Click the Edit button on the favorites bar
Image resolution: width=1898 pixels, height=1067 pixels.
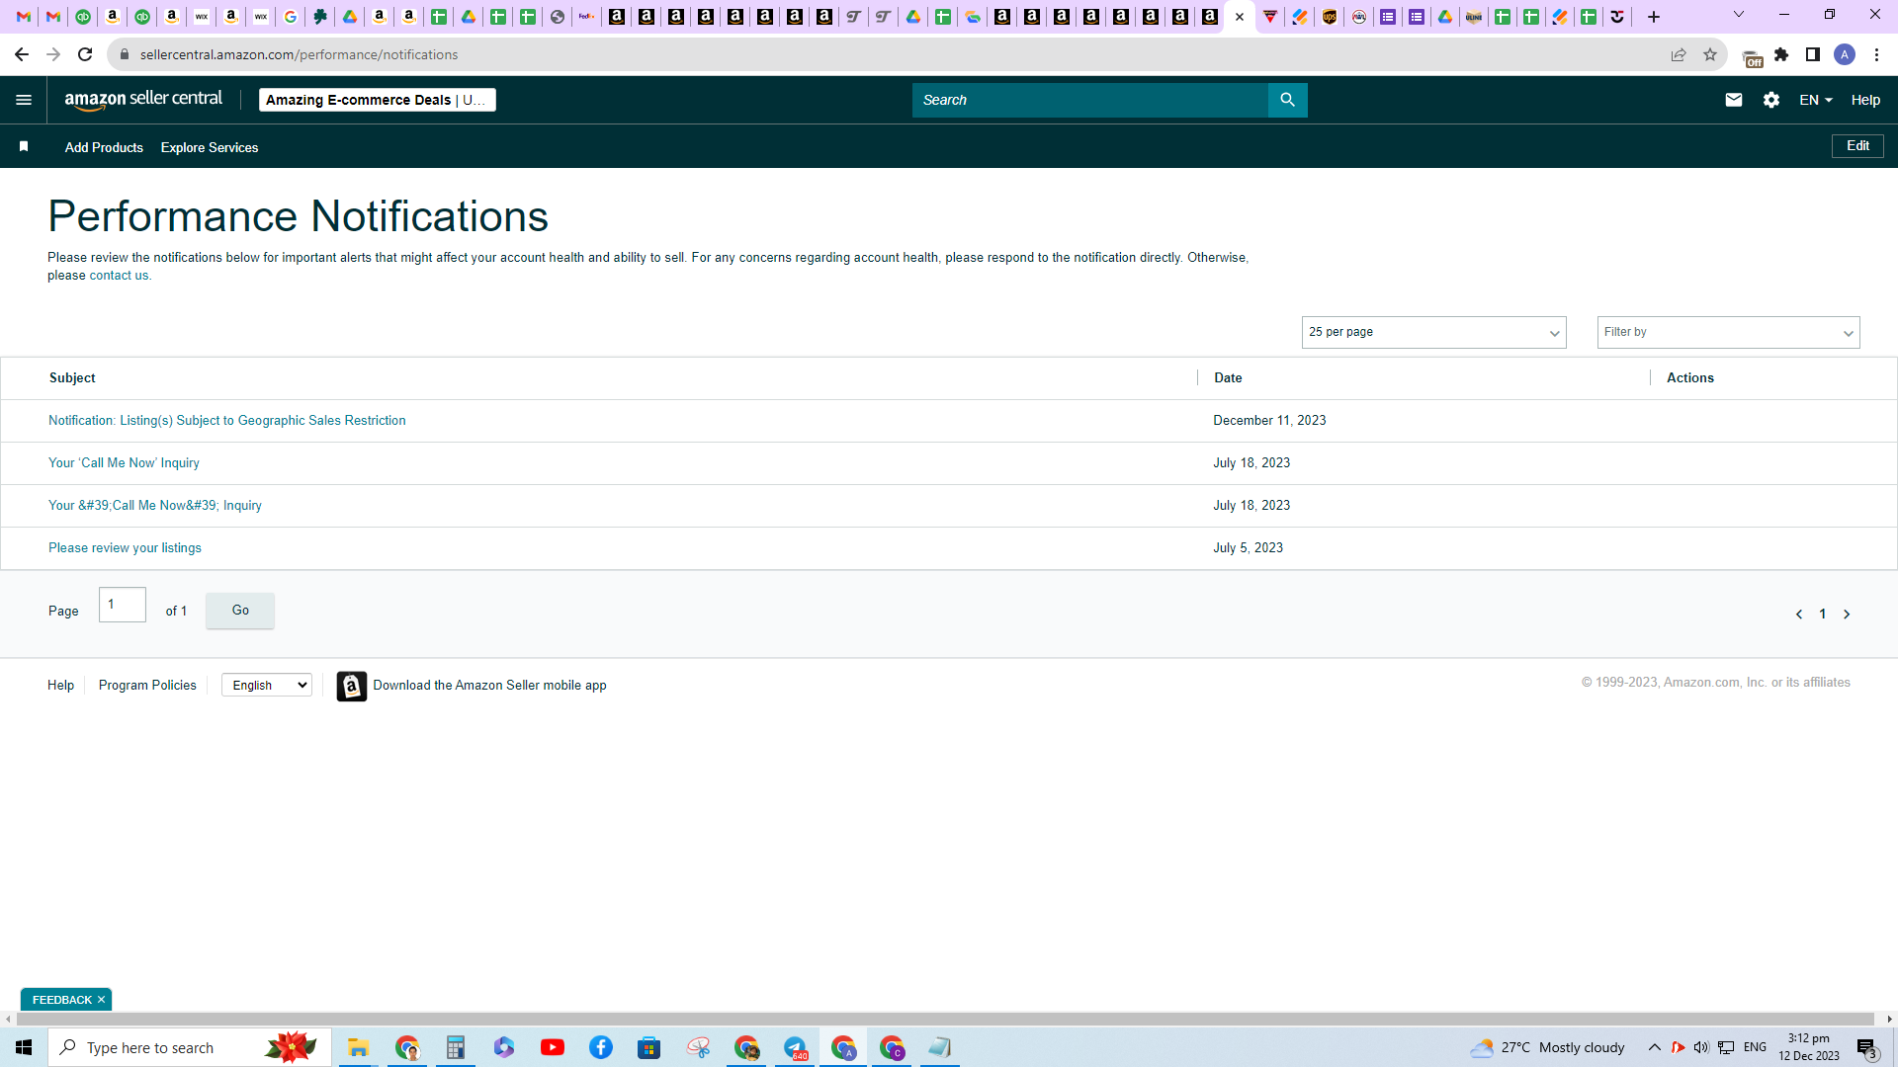[1857, 146]
